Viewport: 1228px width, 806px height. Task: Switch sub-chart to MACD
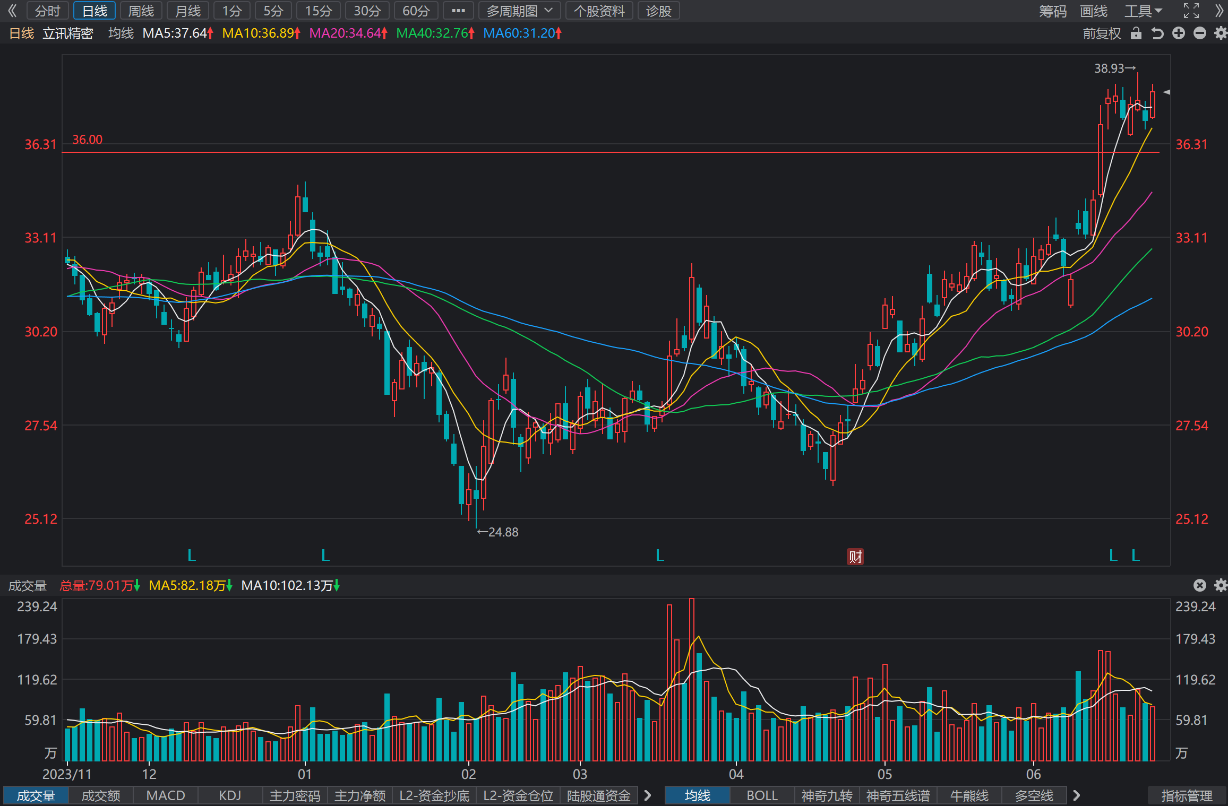point(166,795)
